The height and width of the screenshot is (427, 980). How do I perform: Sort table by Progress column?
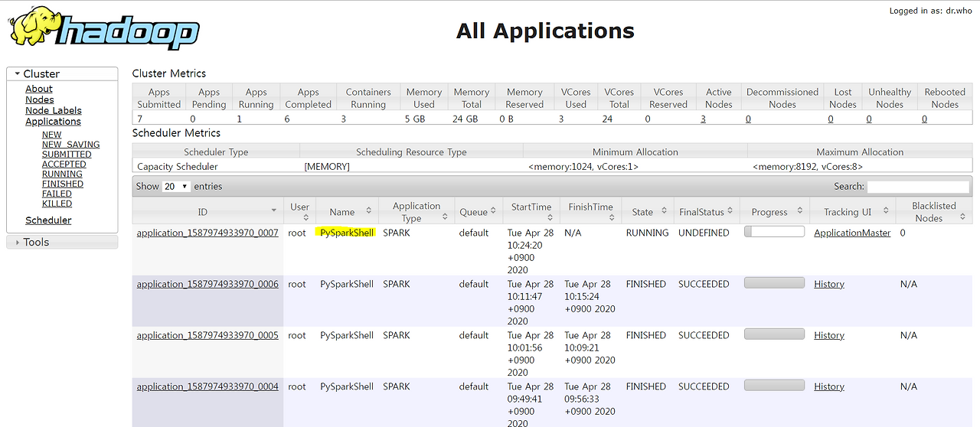pos(775,212)
